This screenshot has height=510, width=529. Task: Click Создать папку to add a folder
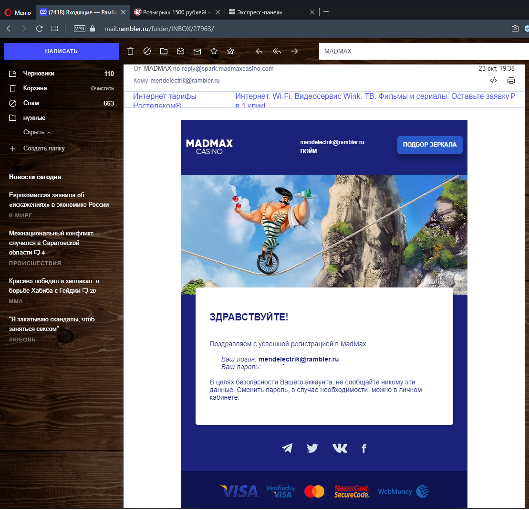(44, 148)
